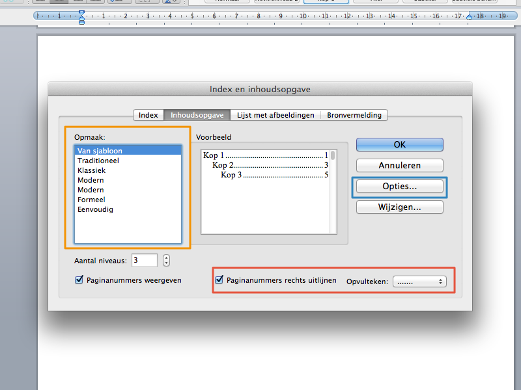Image resolution: width=521 pixels, height=390 pixels.
Task: Open the Opties... dialog
Action: [400, 186]
